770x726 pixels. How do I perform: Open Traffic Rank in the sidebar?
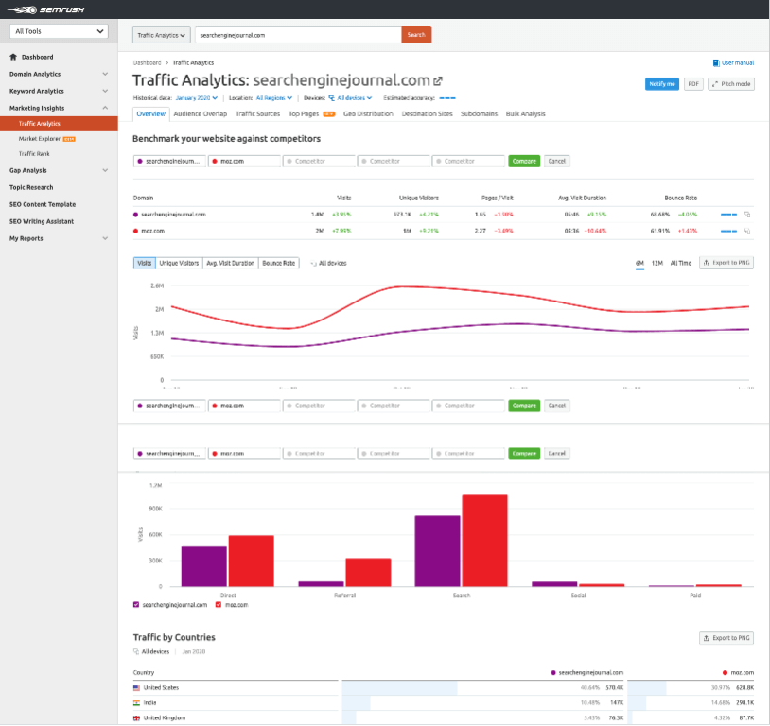[34, 154]
